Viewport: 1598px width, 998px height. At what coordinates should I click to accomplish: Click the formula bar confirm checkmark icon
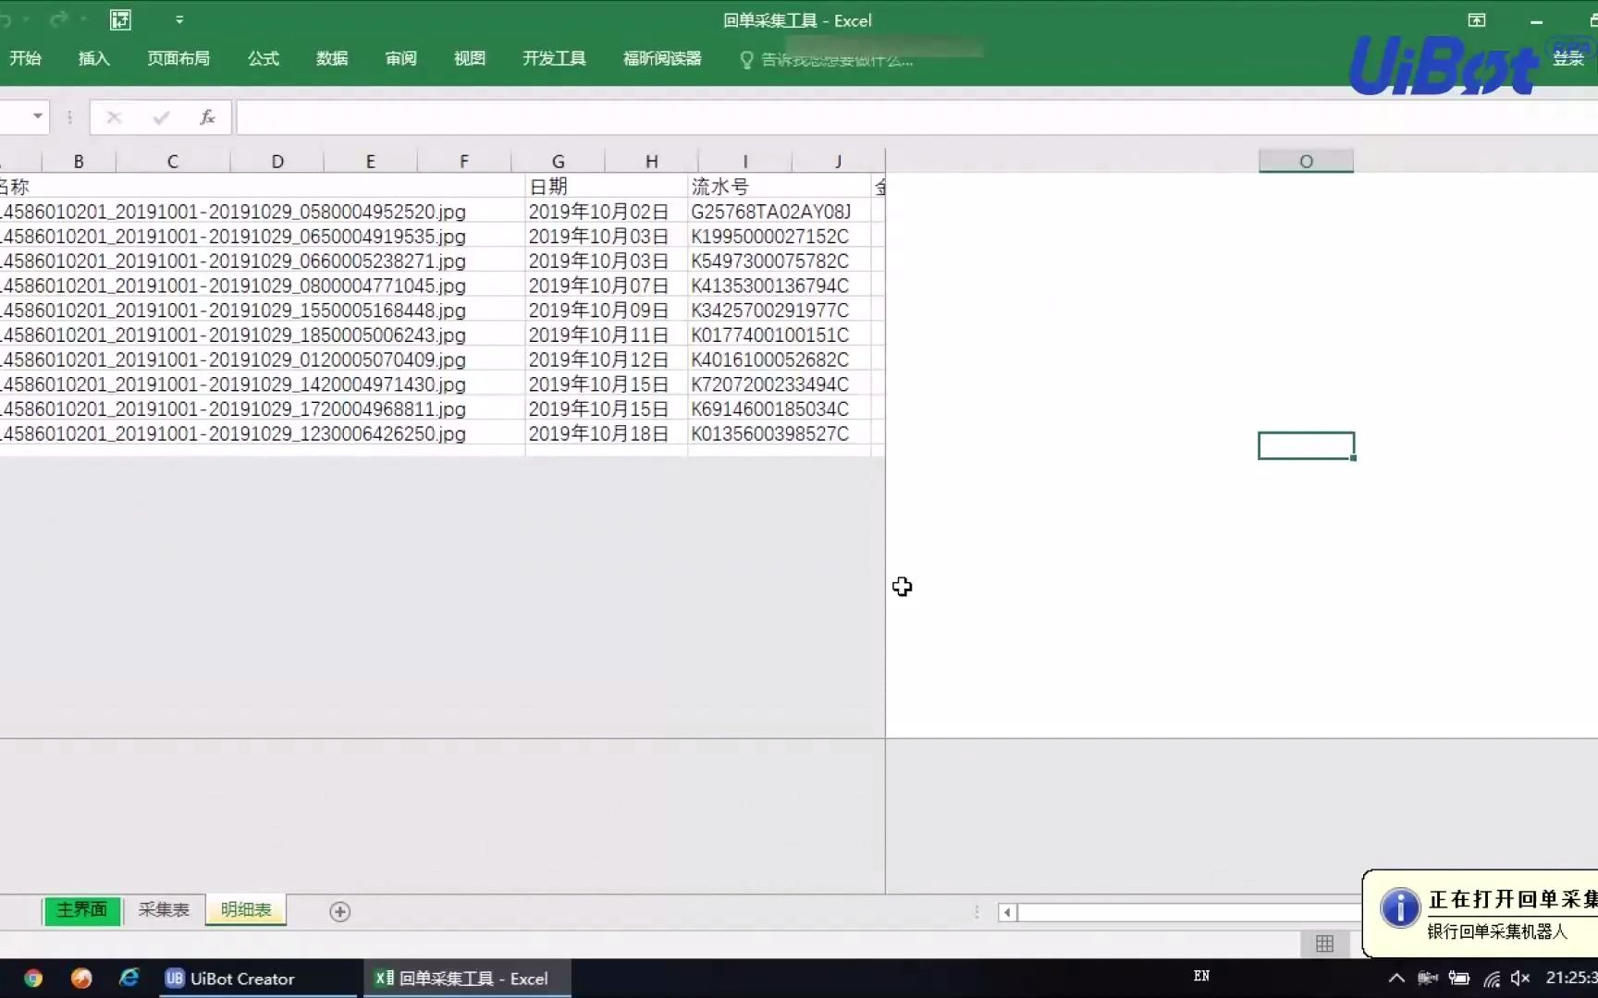161,117
